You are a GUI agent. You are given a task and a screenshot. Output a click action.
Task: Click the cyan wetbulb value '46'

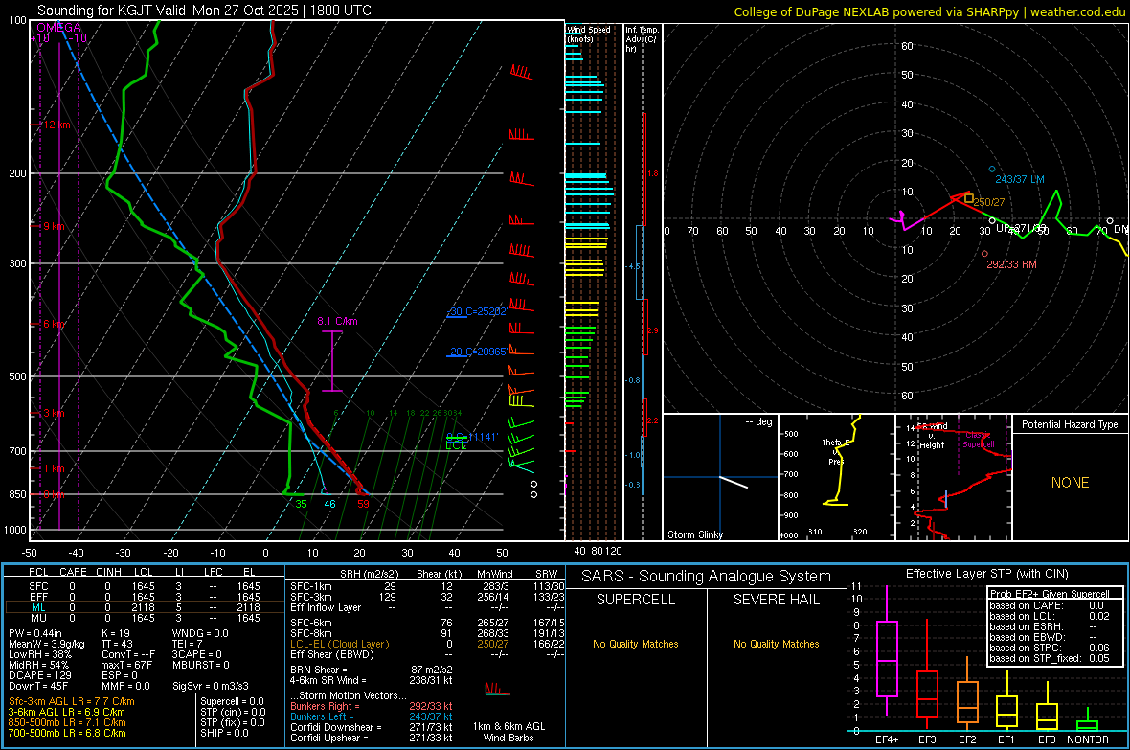(329, 504)
